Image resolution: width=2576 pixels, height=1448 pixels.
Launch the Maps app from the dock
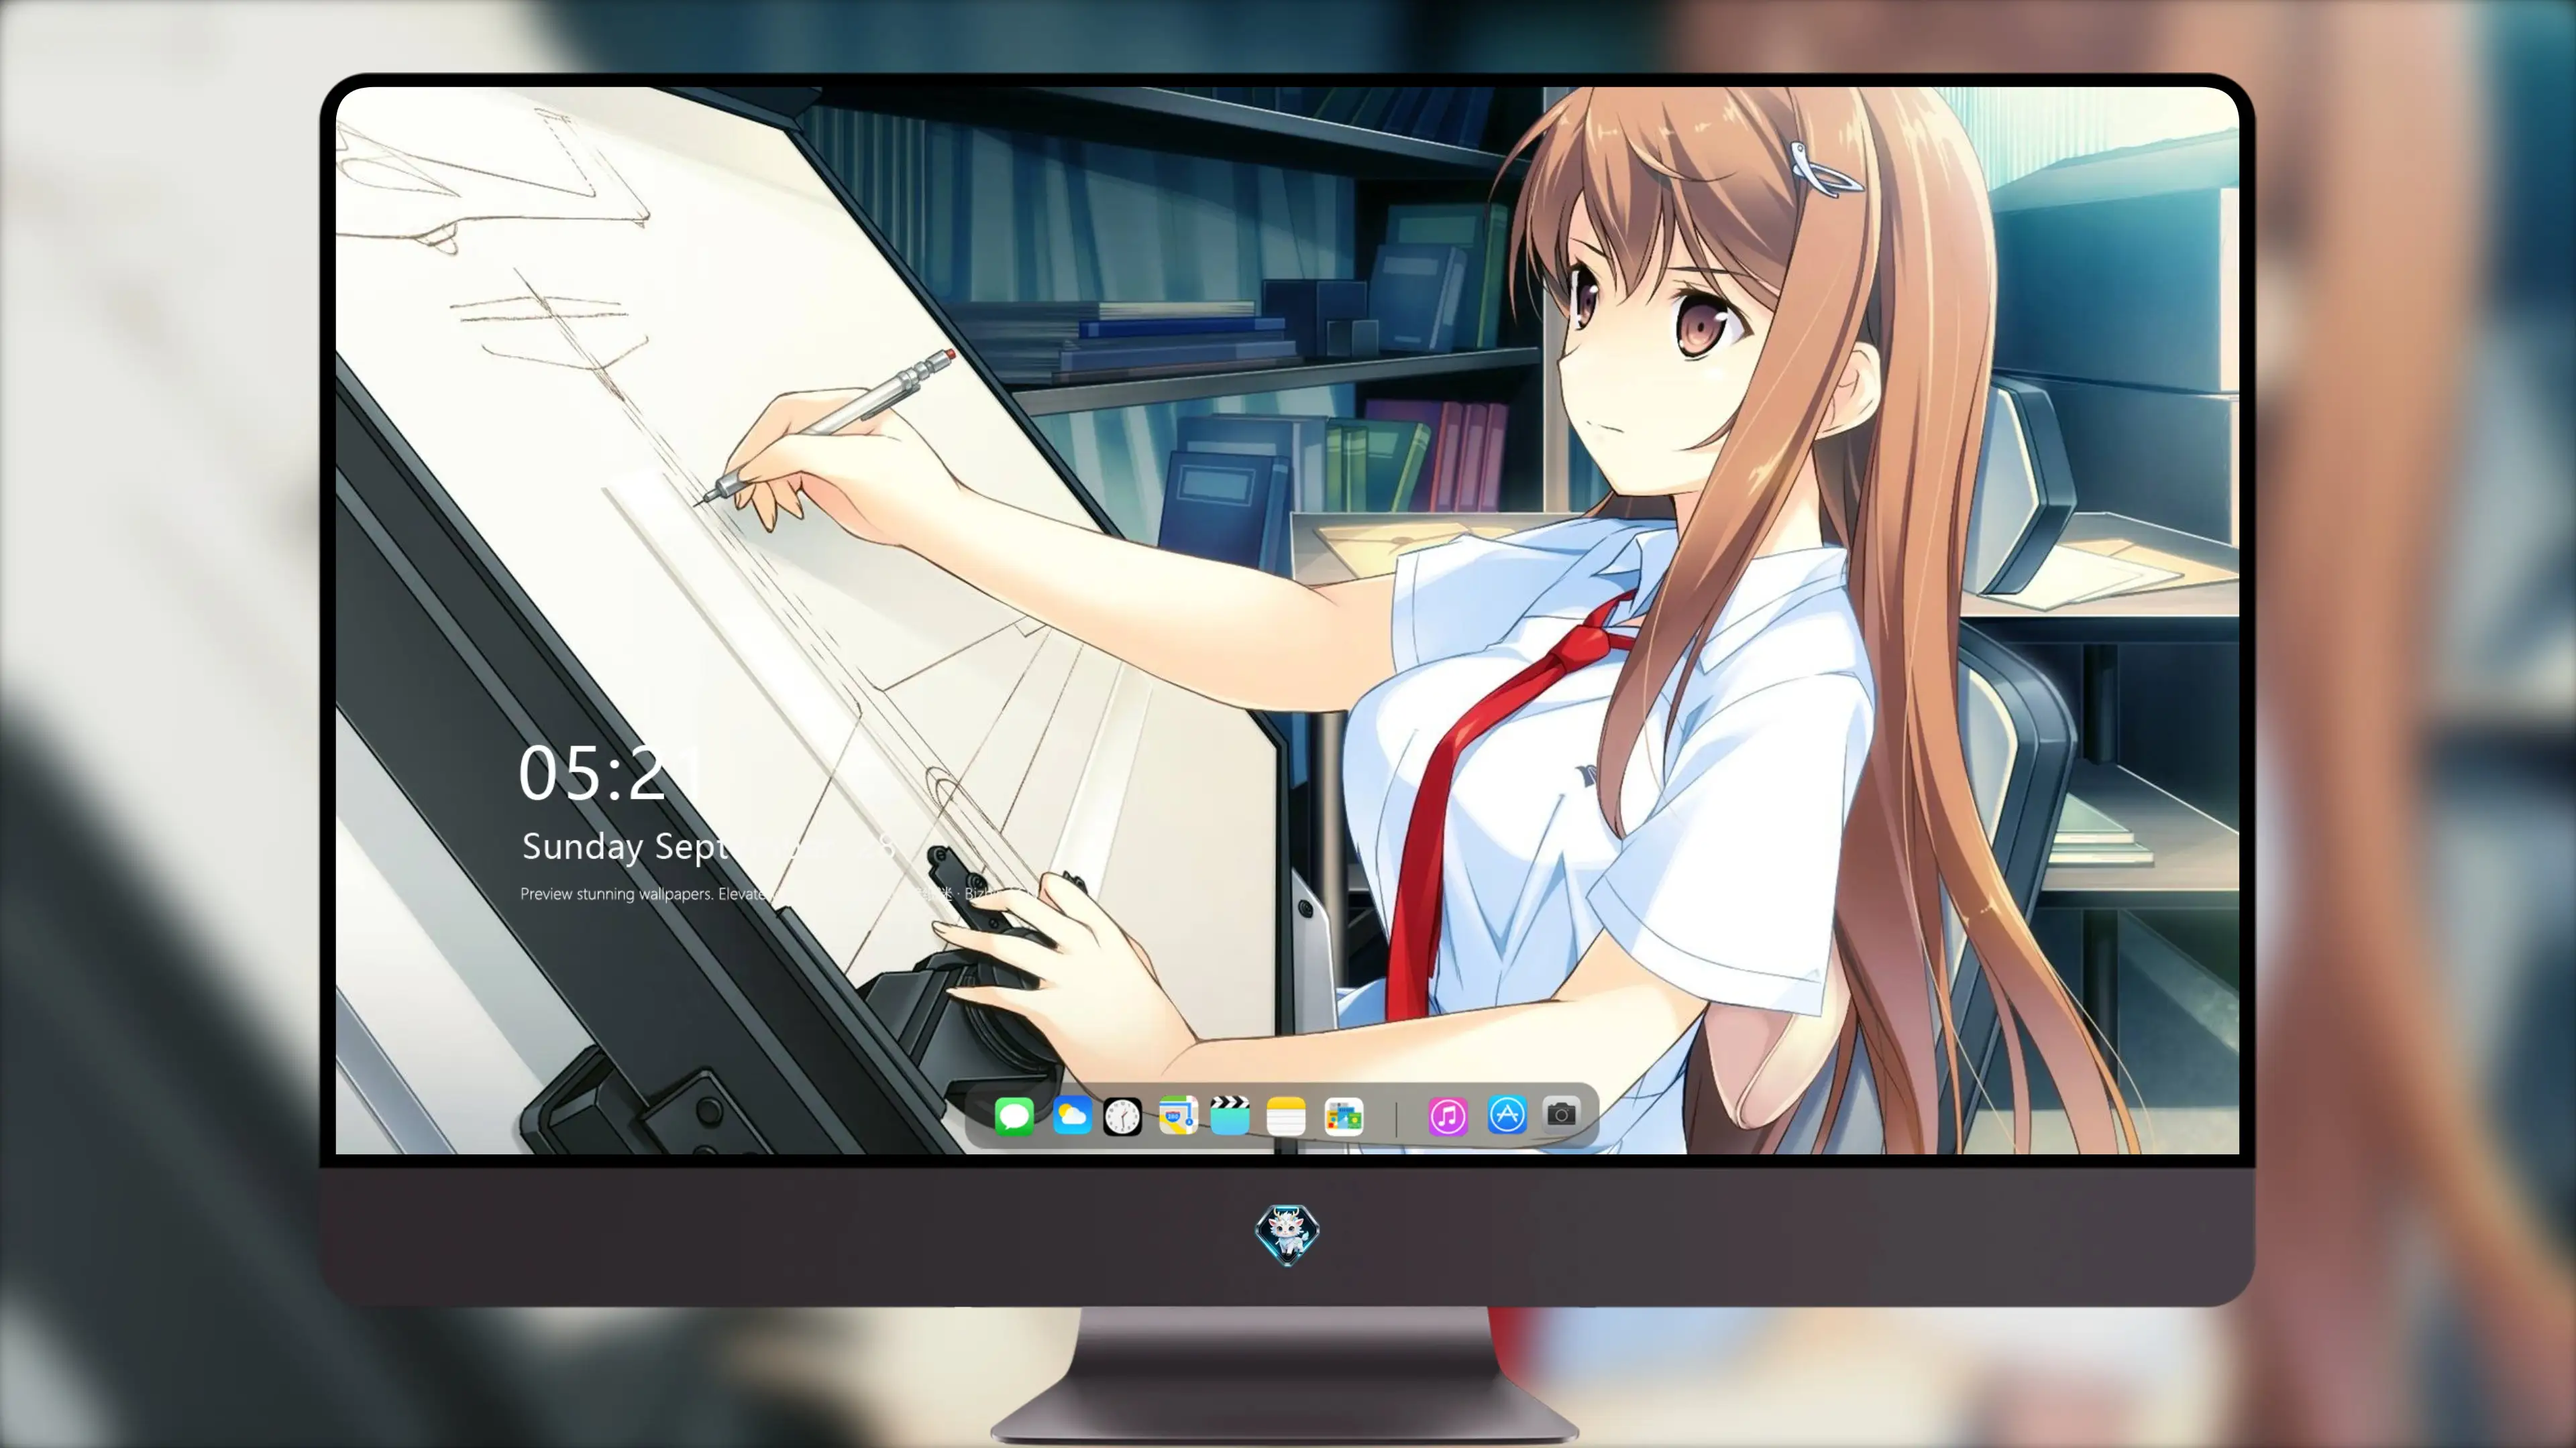pyautogui.click(x=1178, y=1115)
